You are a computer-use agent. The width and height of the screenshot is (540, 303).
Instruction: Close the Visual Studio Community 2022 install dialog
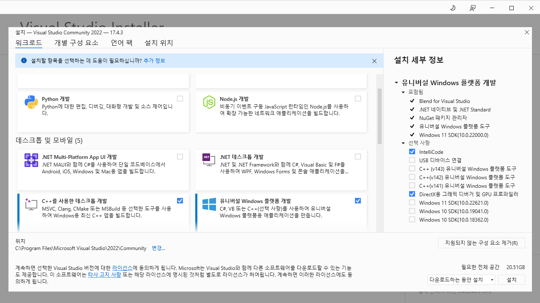[527, 32]
